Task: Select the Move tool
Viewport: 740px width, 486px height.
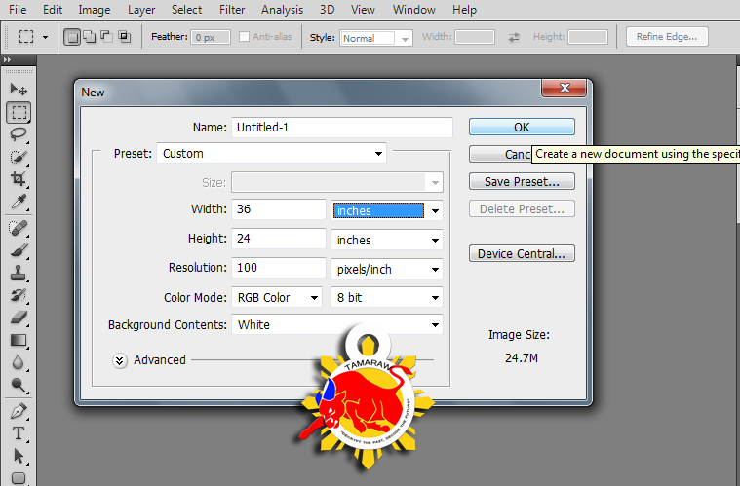Action: pyautogui.click(x=19, y=90)
